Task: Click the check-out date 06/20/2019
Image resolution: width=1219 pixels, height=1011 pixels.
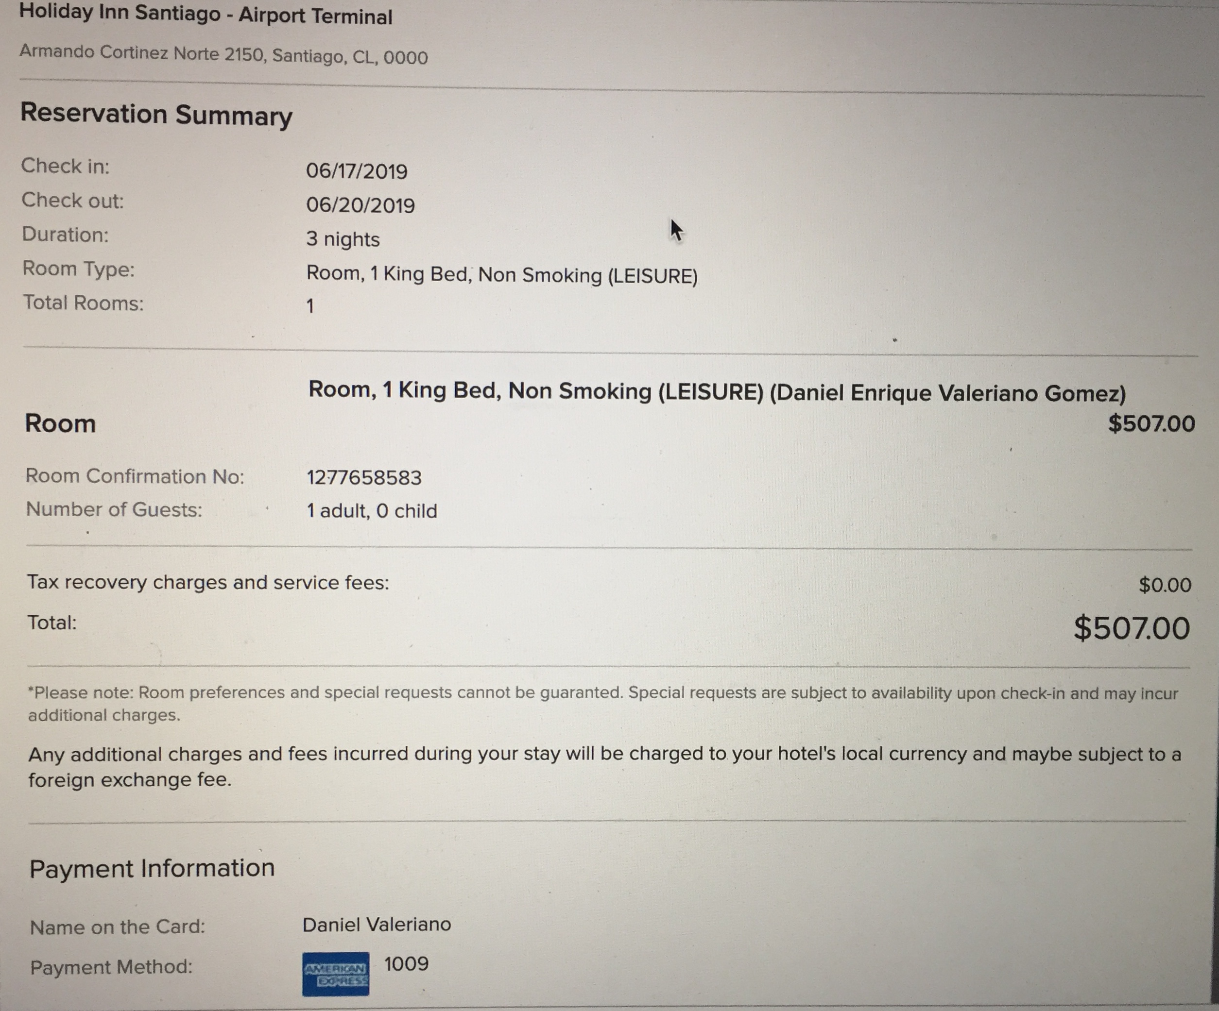Action: 361,205
